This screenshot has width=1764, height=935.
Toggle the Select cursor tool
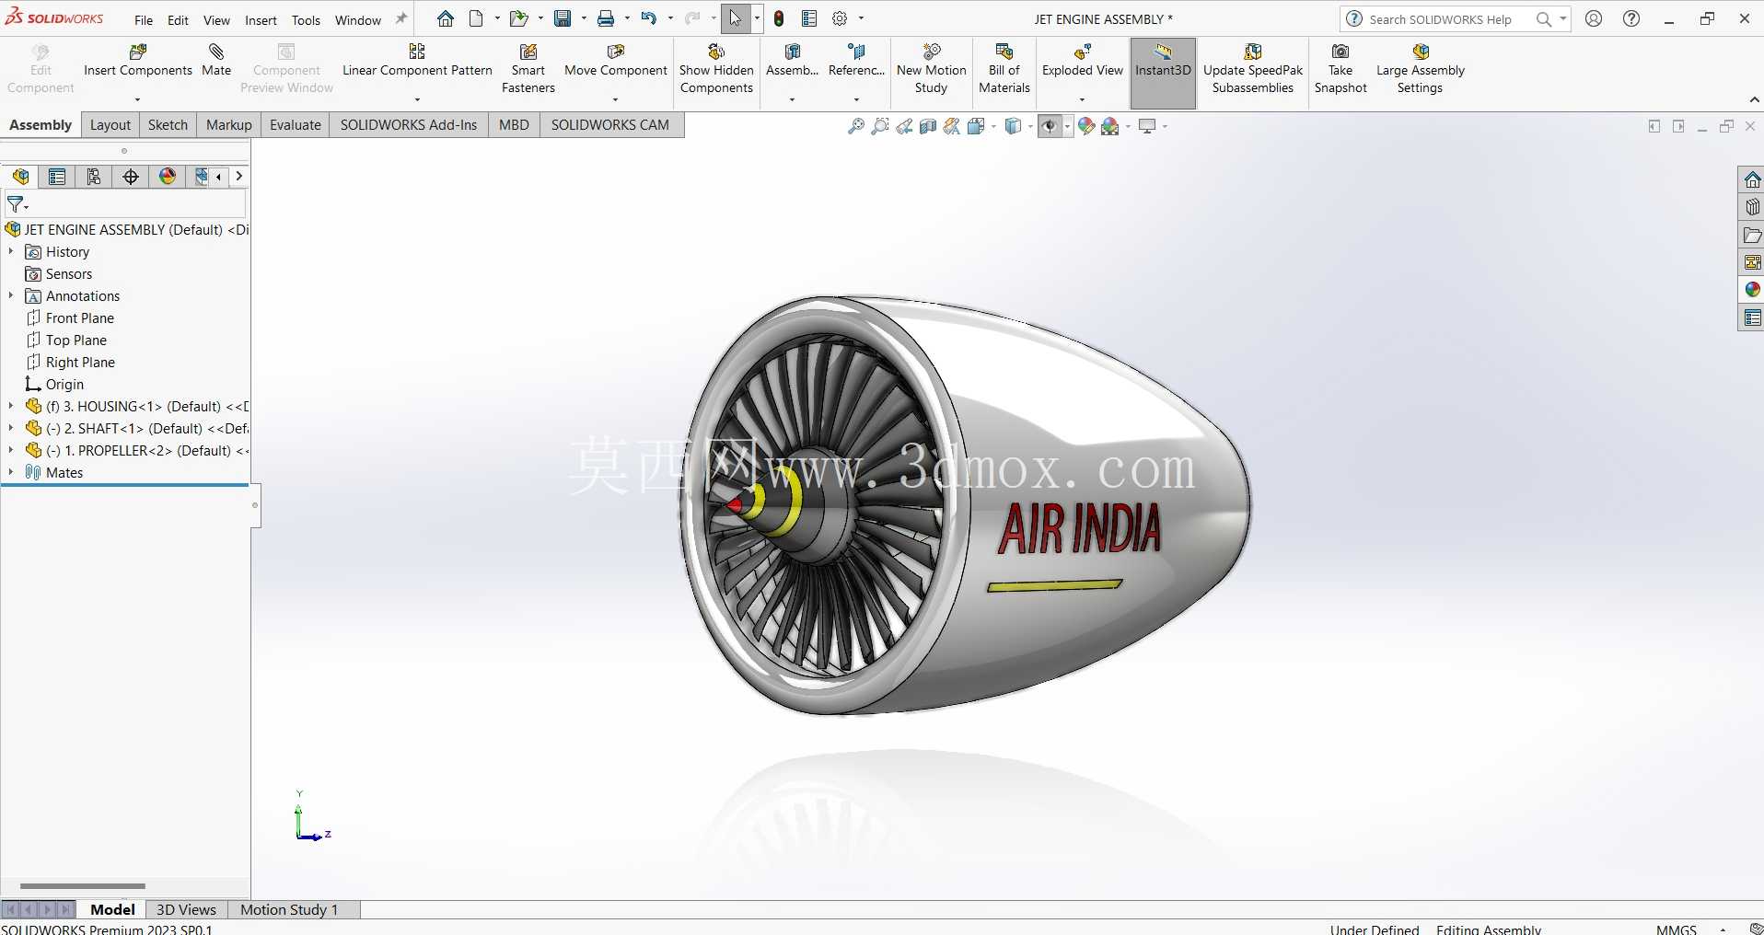[736, 18]
